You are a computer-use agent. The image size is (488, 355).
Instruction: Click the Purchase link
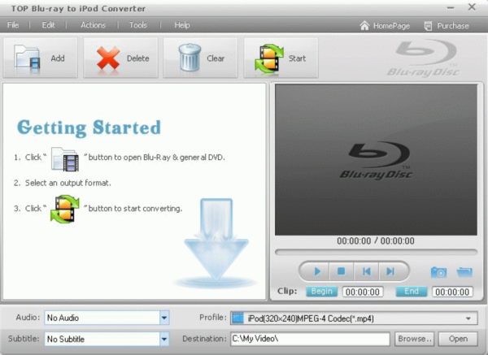(447, 26)
